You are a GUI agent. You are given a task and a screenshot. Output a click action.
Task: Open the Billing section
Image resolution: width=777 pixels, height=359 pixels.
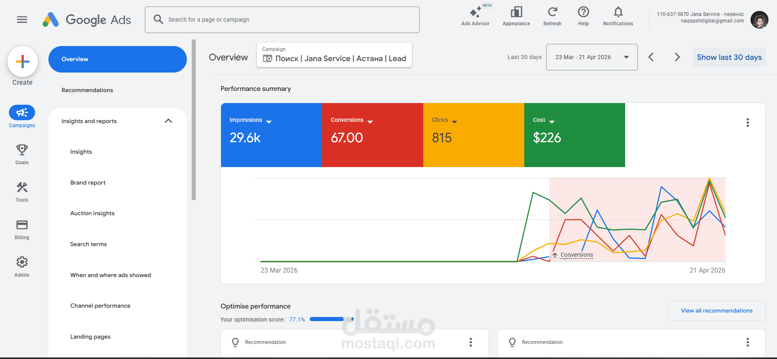(22, 229)
